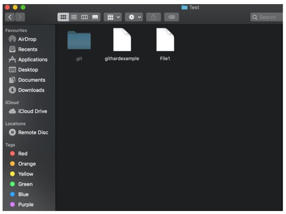Image resolution: width=286 pixels, height=214 pixels.
Task: Select the Blue tag
Action: (19, 195)
